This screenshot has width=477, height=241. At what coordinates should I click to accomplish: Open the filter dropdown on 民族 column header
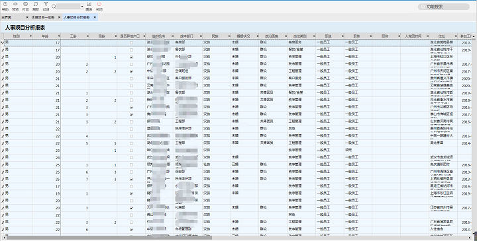coord(229,36)
